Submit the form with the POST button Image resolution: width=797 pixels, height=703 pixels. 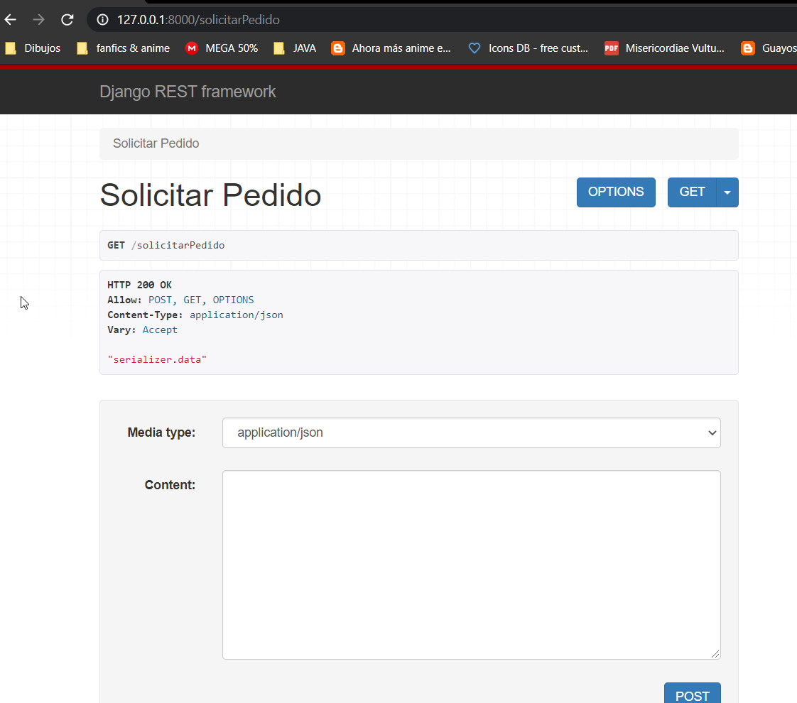(x=692, y=695)
